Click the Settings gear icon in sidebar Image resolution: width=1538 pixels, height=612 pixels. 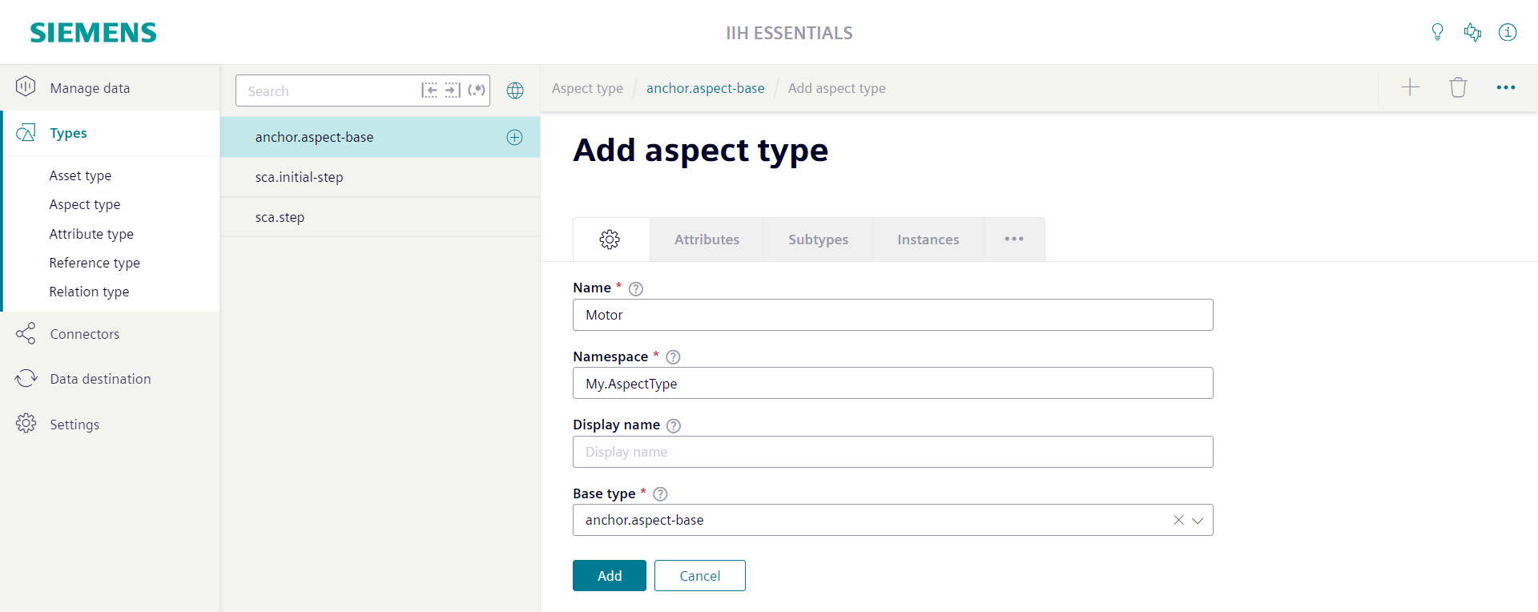coord(26,423)
